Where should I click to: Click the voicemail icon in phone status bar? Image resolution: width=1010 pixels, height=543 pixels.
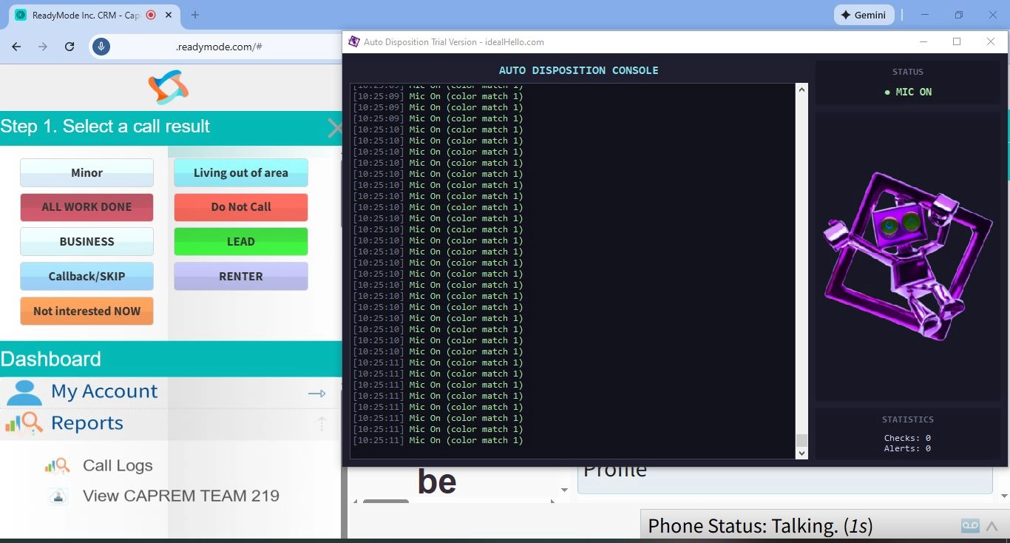pos(970,526)
